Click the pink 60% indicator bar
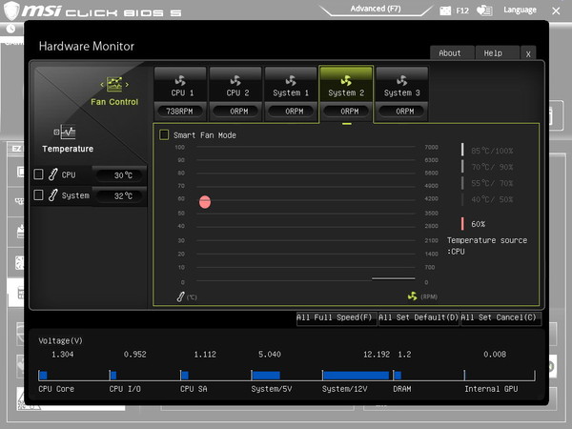572x429 pixels. [462, 224]
